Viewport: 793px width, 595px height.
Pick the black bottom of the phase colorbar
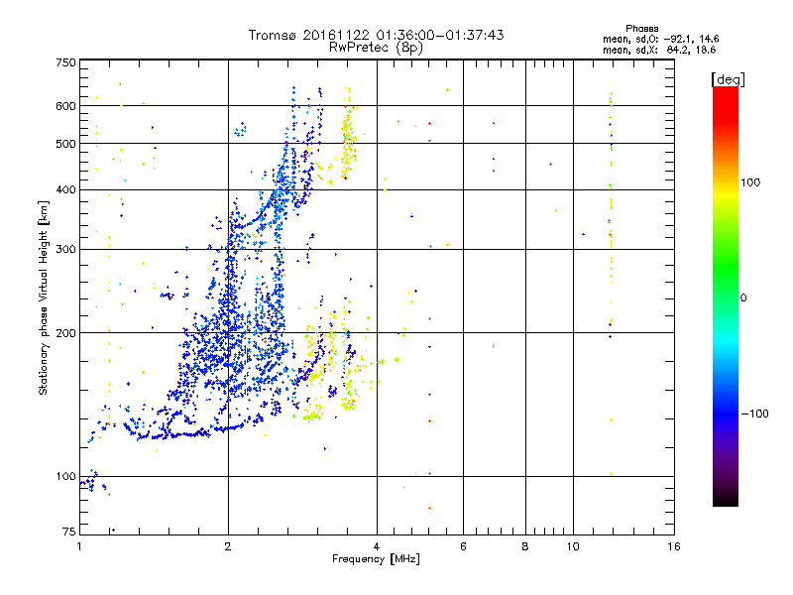726,501
